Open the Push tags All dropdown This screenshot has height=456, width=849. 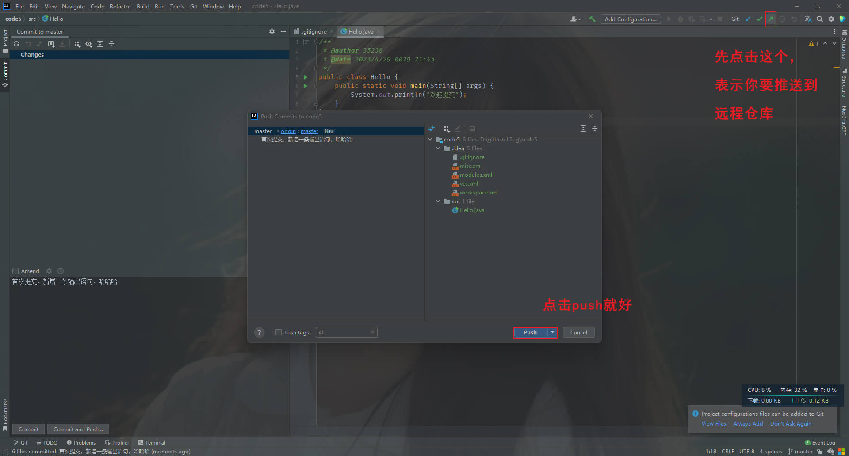click(x=347, y=332)
